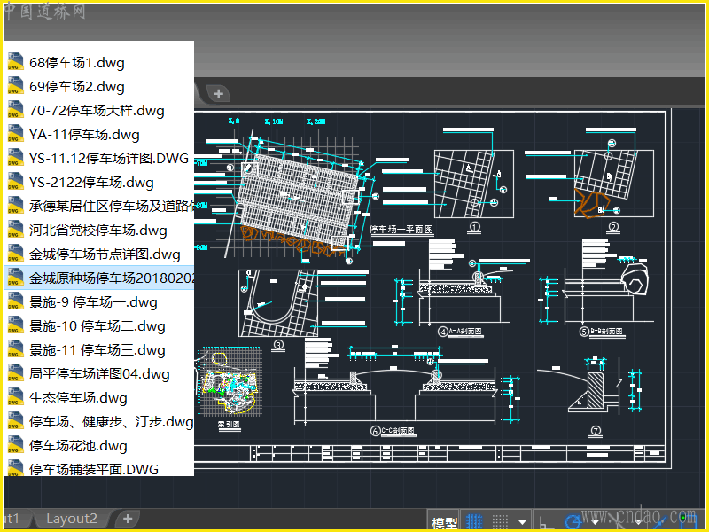Screen dimensions: 709x532
Task: Click the B-B剖面图 section label
Action: (x=606, y=332)
